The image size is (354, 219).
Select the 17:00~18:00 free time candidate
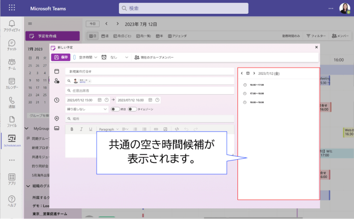tap(257, 93)
